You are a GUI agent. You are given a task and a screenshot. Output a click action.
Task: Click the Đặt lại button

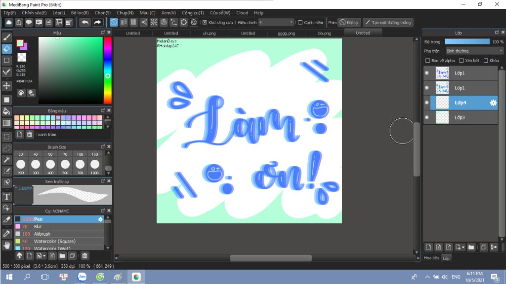[x=349, y=23]
